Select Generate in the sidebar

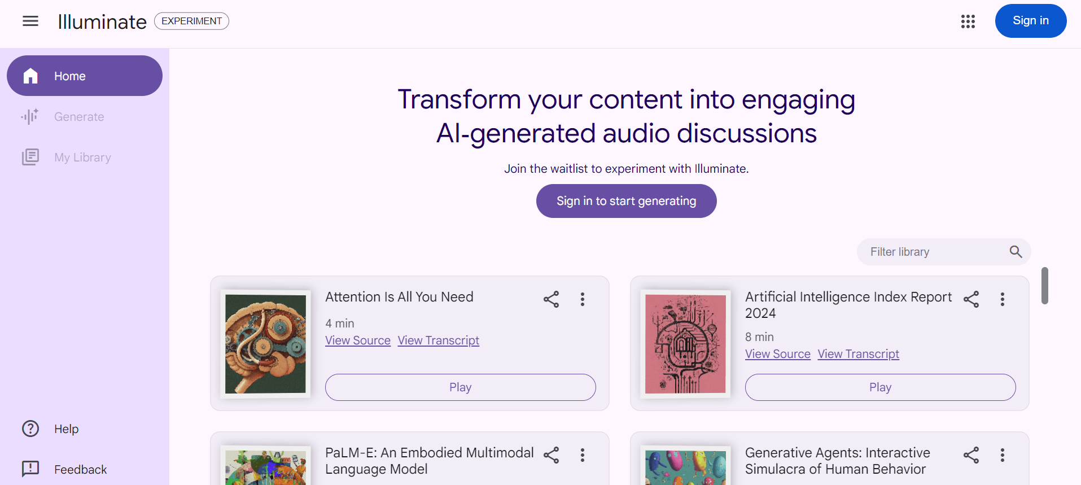(x=85, y=116)
